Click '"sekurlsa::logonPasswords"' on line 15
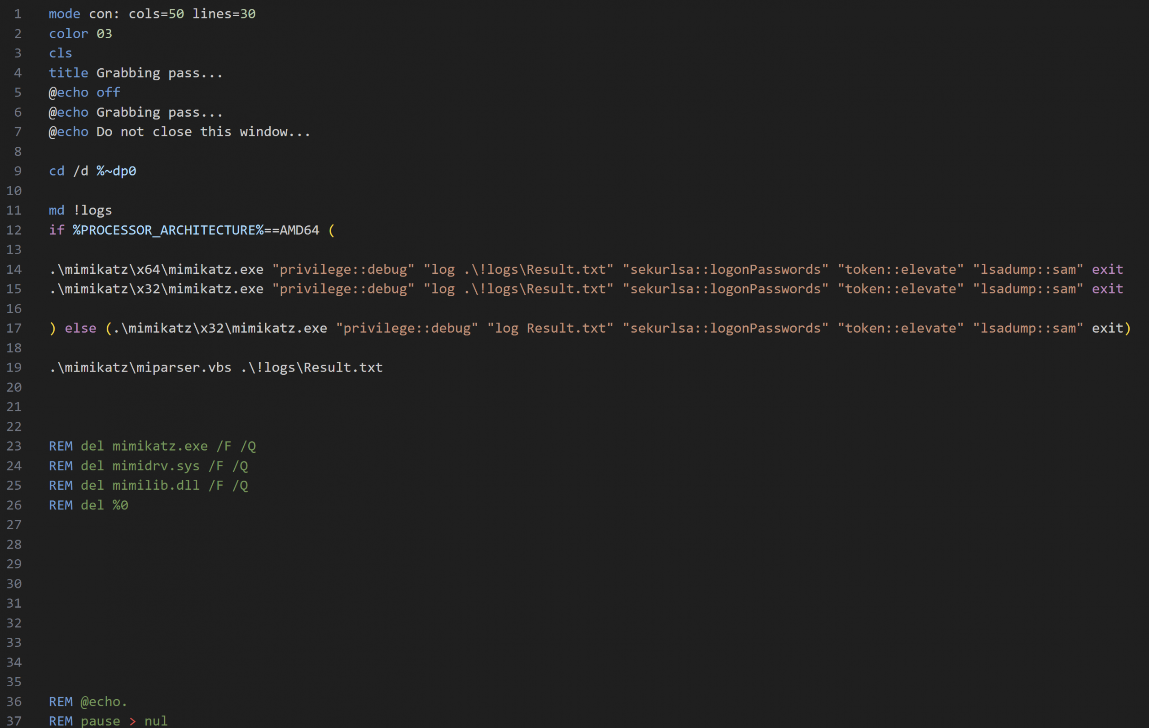Image resolution: width=1149 pixels, height=728 pixels. 726,289
